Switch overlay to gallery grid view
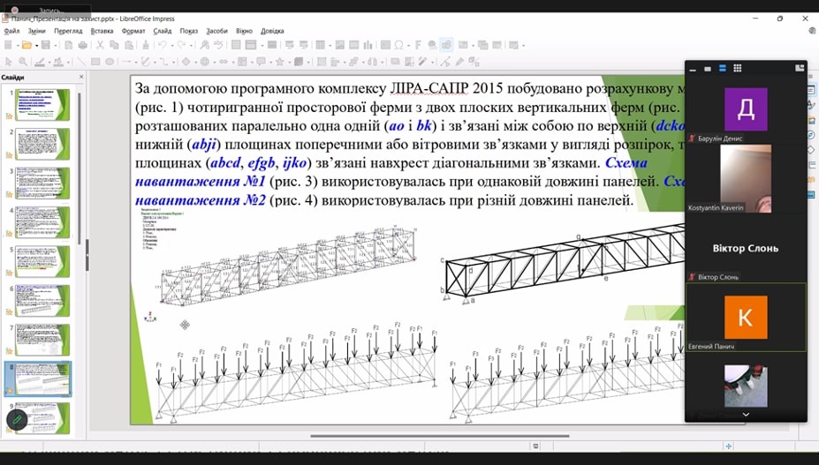Viewport: 819px width, 465px height. (x=738, y=68)
